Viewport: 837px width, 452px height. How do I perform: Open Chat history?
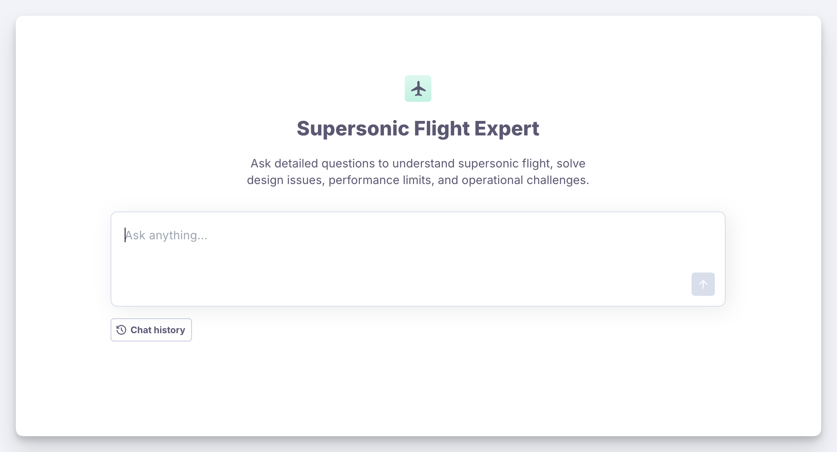click(x=151, y=330)
